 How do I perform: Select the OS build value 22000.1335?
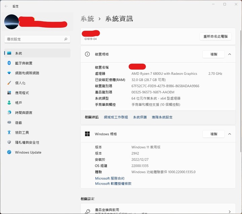140,166
